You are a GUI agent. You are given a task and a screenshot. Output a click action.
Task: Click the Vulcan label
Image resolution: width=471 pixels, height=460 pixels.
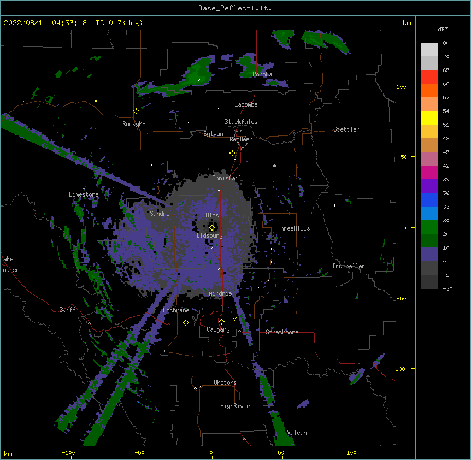point(297,433)
